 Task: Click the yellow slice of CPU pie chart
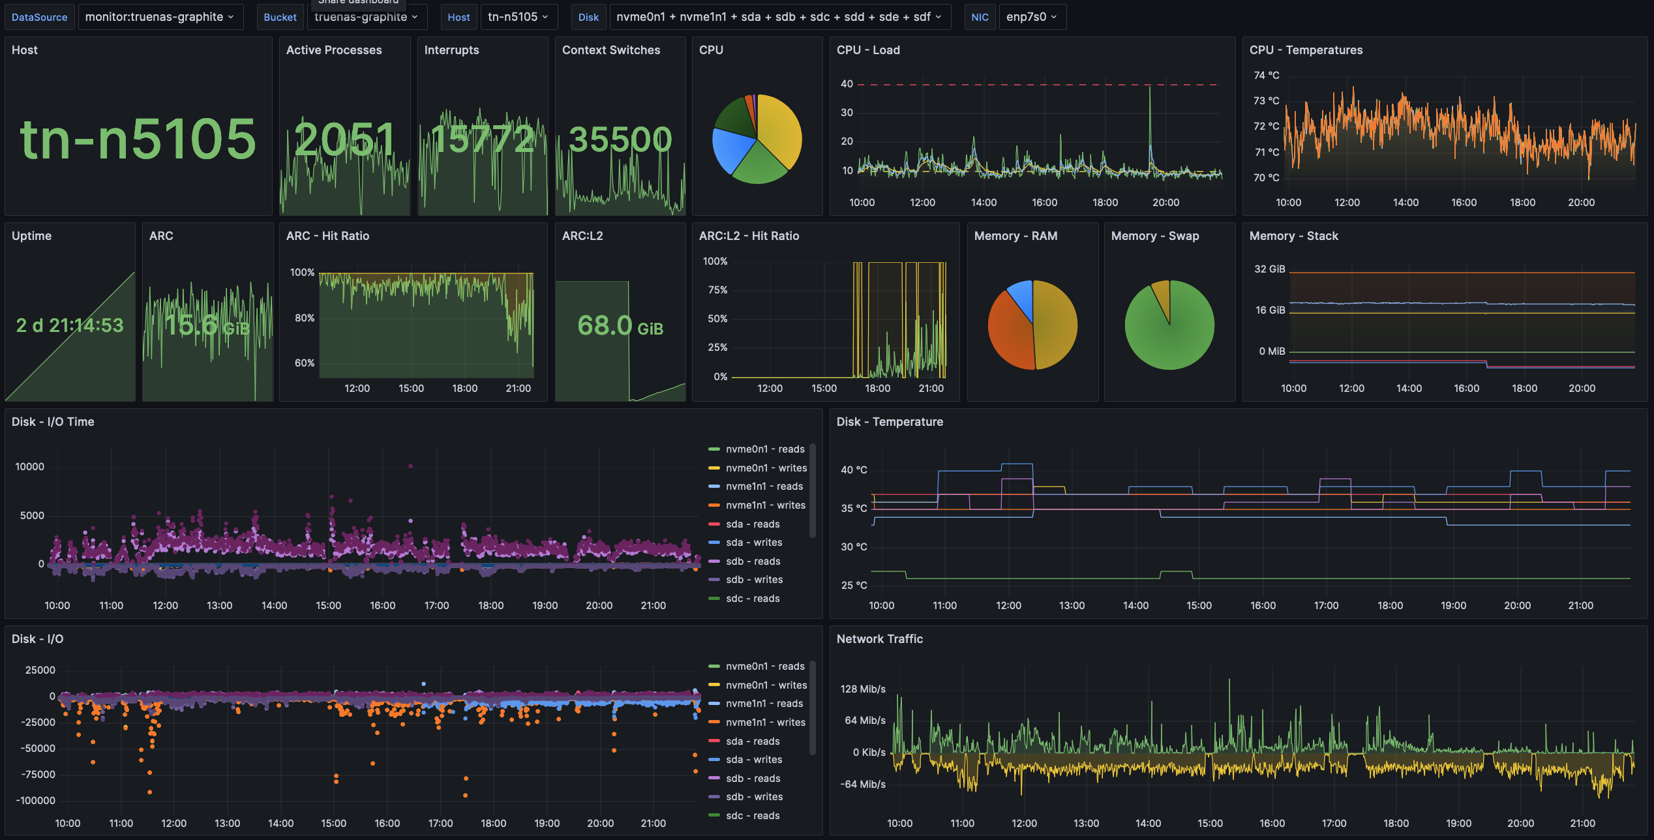pos(781,127)
